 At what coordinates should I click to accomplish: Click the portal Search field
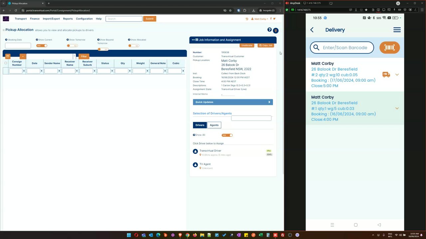(124, 19)
